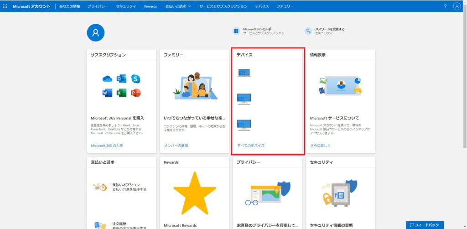Click the payment options clock icon
This screenshot has height=229, width=467.
[x=100, y=187]
